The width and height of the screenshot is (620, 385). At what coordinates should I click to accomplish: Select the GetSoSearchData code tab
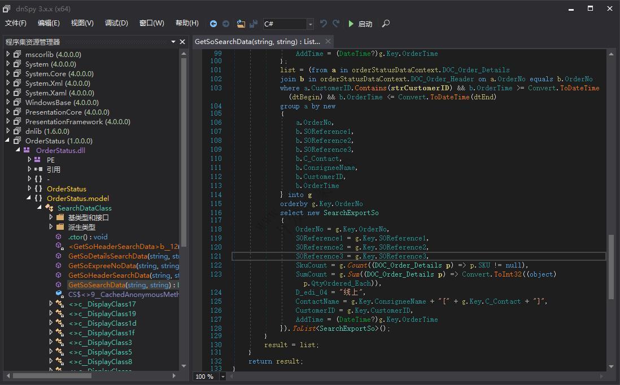[x=257, y=41]
